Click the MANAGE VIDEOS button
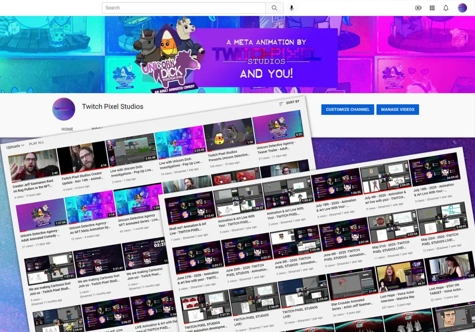475x332 pixels. pos(397,109)
